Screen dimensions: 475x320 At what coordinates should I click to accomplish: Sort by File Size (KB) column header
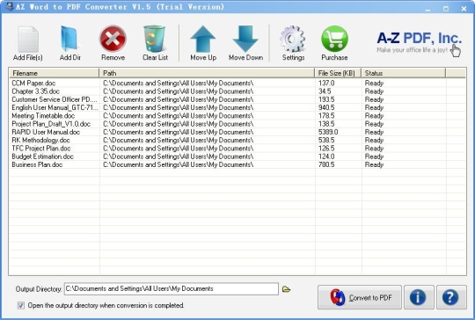coord(338,73)
